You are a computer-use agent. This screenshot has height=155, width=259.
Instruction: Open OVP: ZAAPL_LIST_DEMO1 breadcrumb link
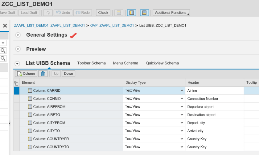pyautogui.click(x=112, y=26)
